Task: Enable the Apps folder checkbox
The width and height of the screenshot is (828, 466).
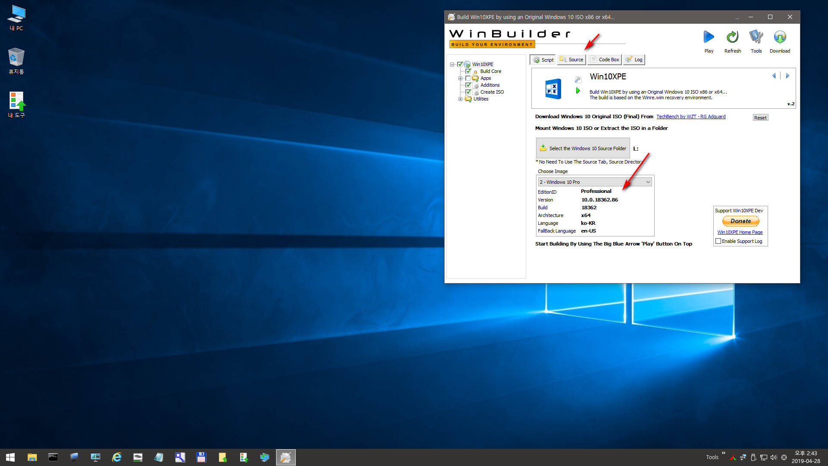Action: [468, 78]
